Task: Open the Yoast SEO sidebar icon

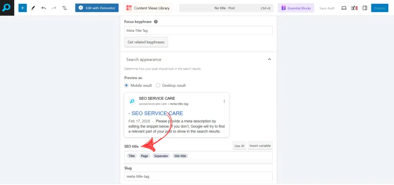Action: [354, 8]
